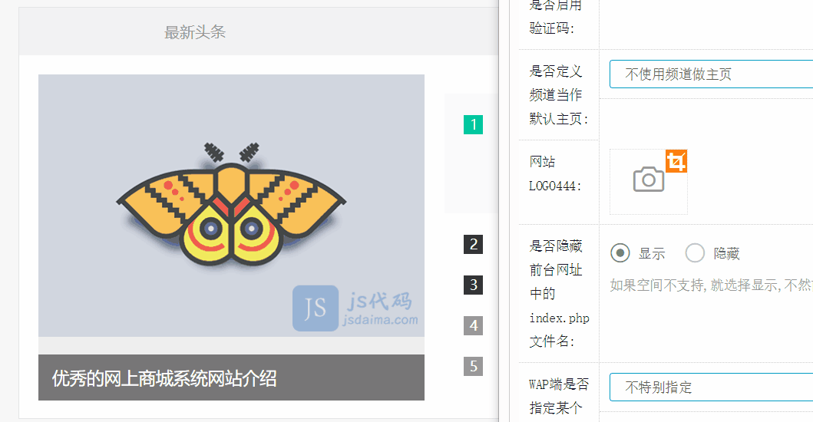Select the 显示 radio button
Image resolution: width=813 pixels, height=422 pixels.
pos(620,253)
